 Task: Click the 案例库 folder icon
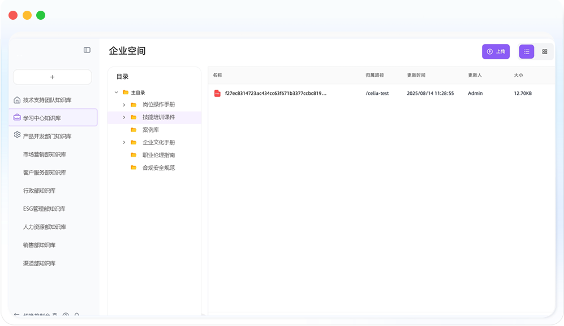[x=134, y=130]
